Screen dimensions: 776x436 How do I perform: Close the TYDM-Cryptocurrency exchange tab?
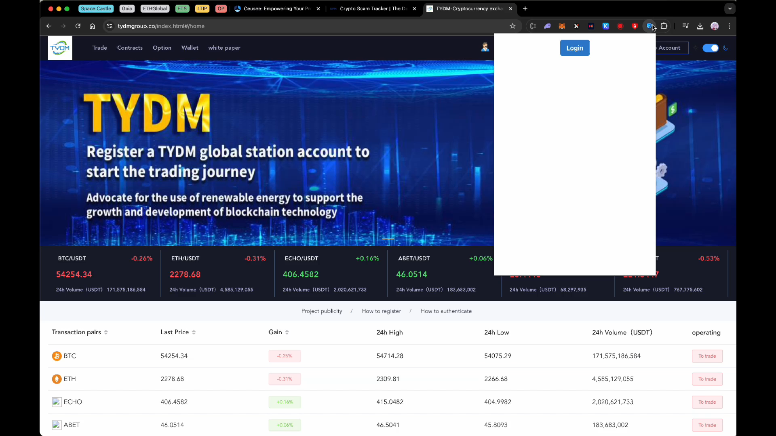tap(510, 8)
